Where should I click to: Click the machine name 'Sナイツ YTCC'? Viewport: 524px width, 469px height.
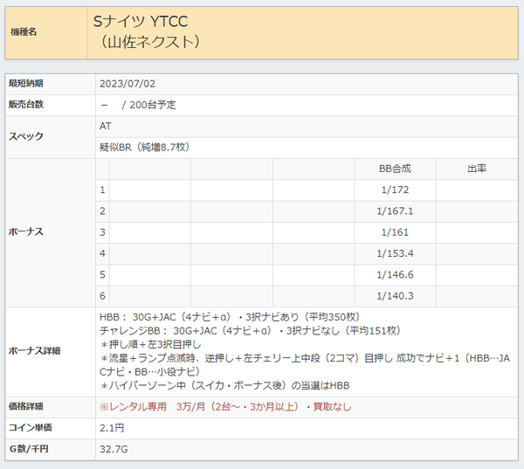(141, 22)
